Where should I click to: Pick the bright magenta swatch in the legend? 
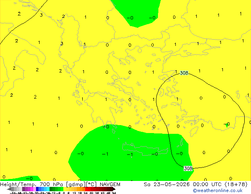32,189
